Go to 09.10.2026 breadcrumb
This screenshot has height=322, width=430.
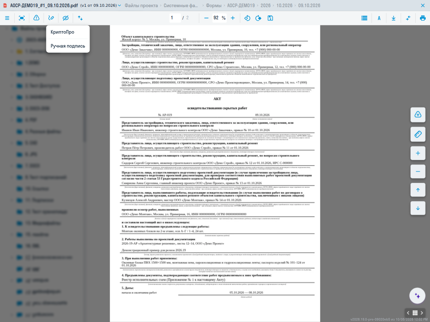309,6
